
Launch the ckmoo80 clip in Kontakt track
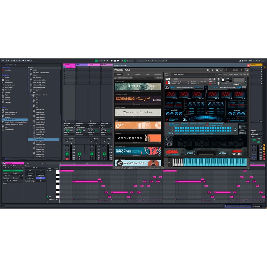64,67
